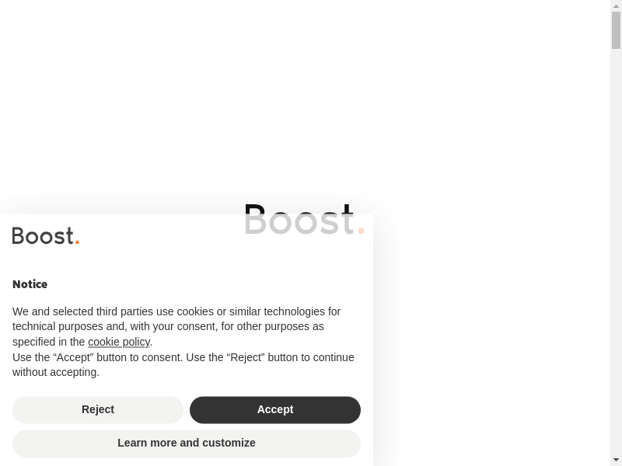Click the quoted word “Accept” in the notice text
The width and height of the screenshot is (622, 466).
(73, 357)
